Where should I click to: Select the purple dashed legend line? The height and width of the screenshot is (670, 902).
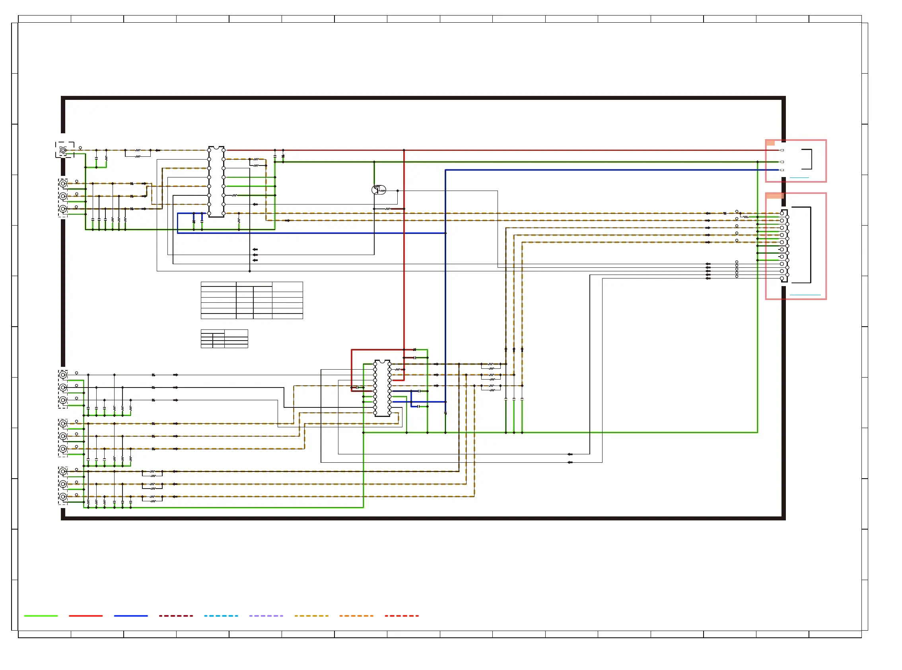[x=266, y=615]
